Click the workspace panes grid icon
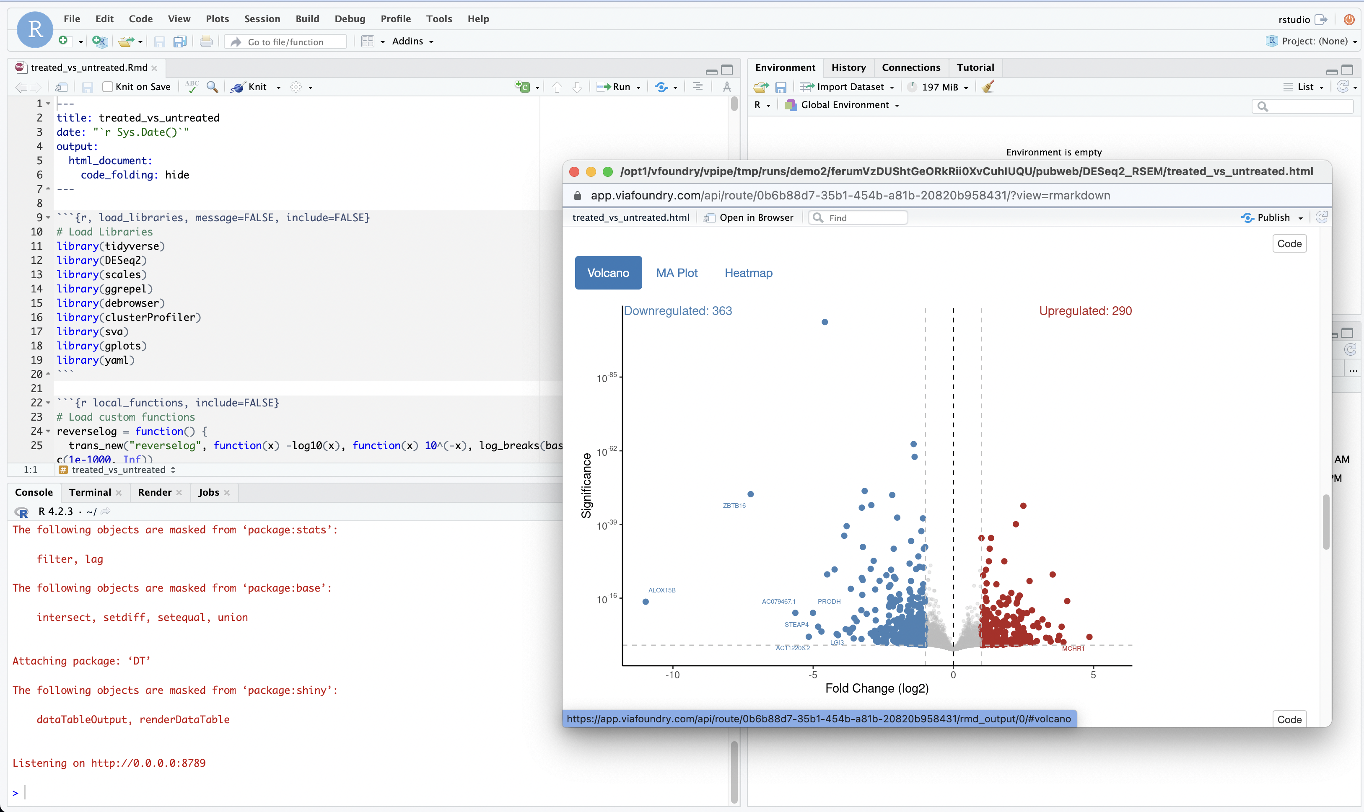This screenshot has height=812, width=1364. [368, 41]
